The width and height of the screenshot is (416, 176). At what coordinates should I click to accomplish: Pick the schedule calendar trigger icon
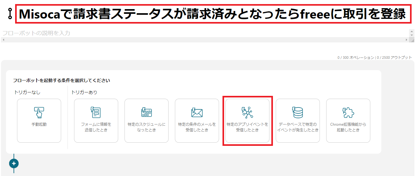click(146, 112)
